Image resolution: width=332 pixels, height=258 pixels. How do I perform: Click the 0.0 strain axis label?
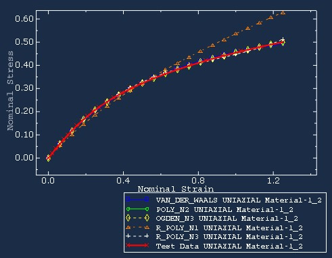pyautogui.click(x=48, y=181)
